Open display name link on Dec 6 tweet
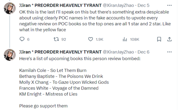The image size is (179, 110). coord(60,52)
